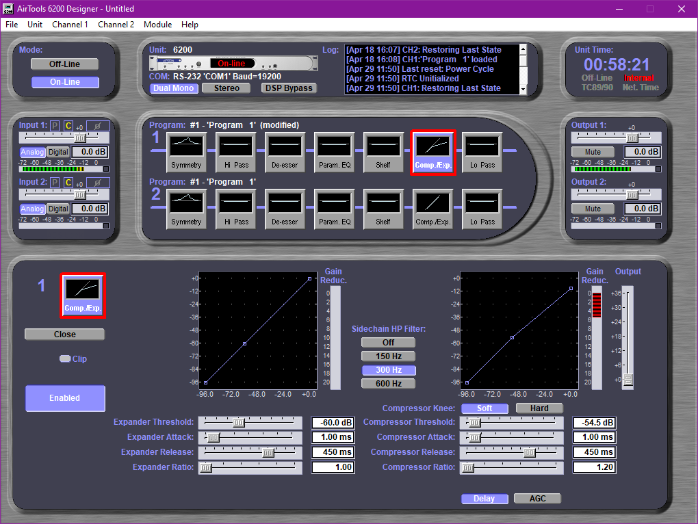
Task: Open Channel 2 De-esser module
Action: [285, 209]
